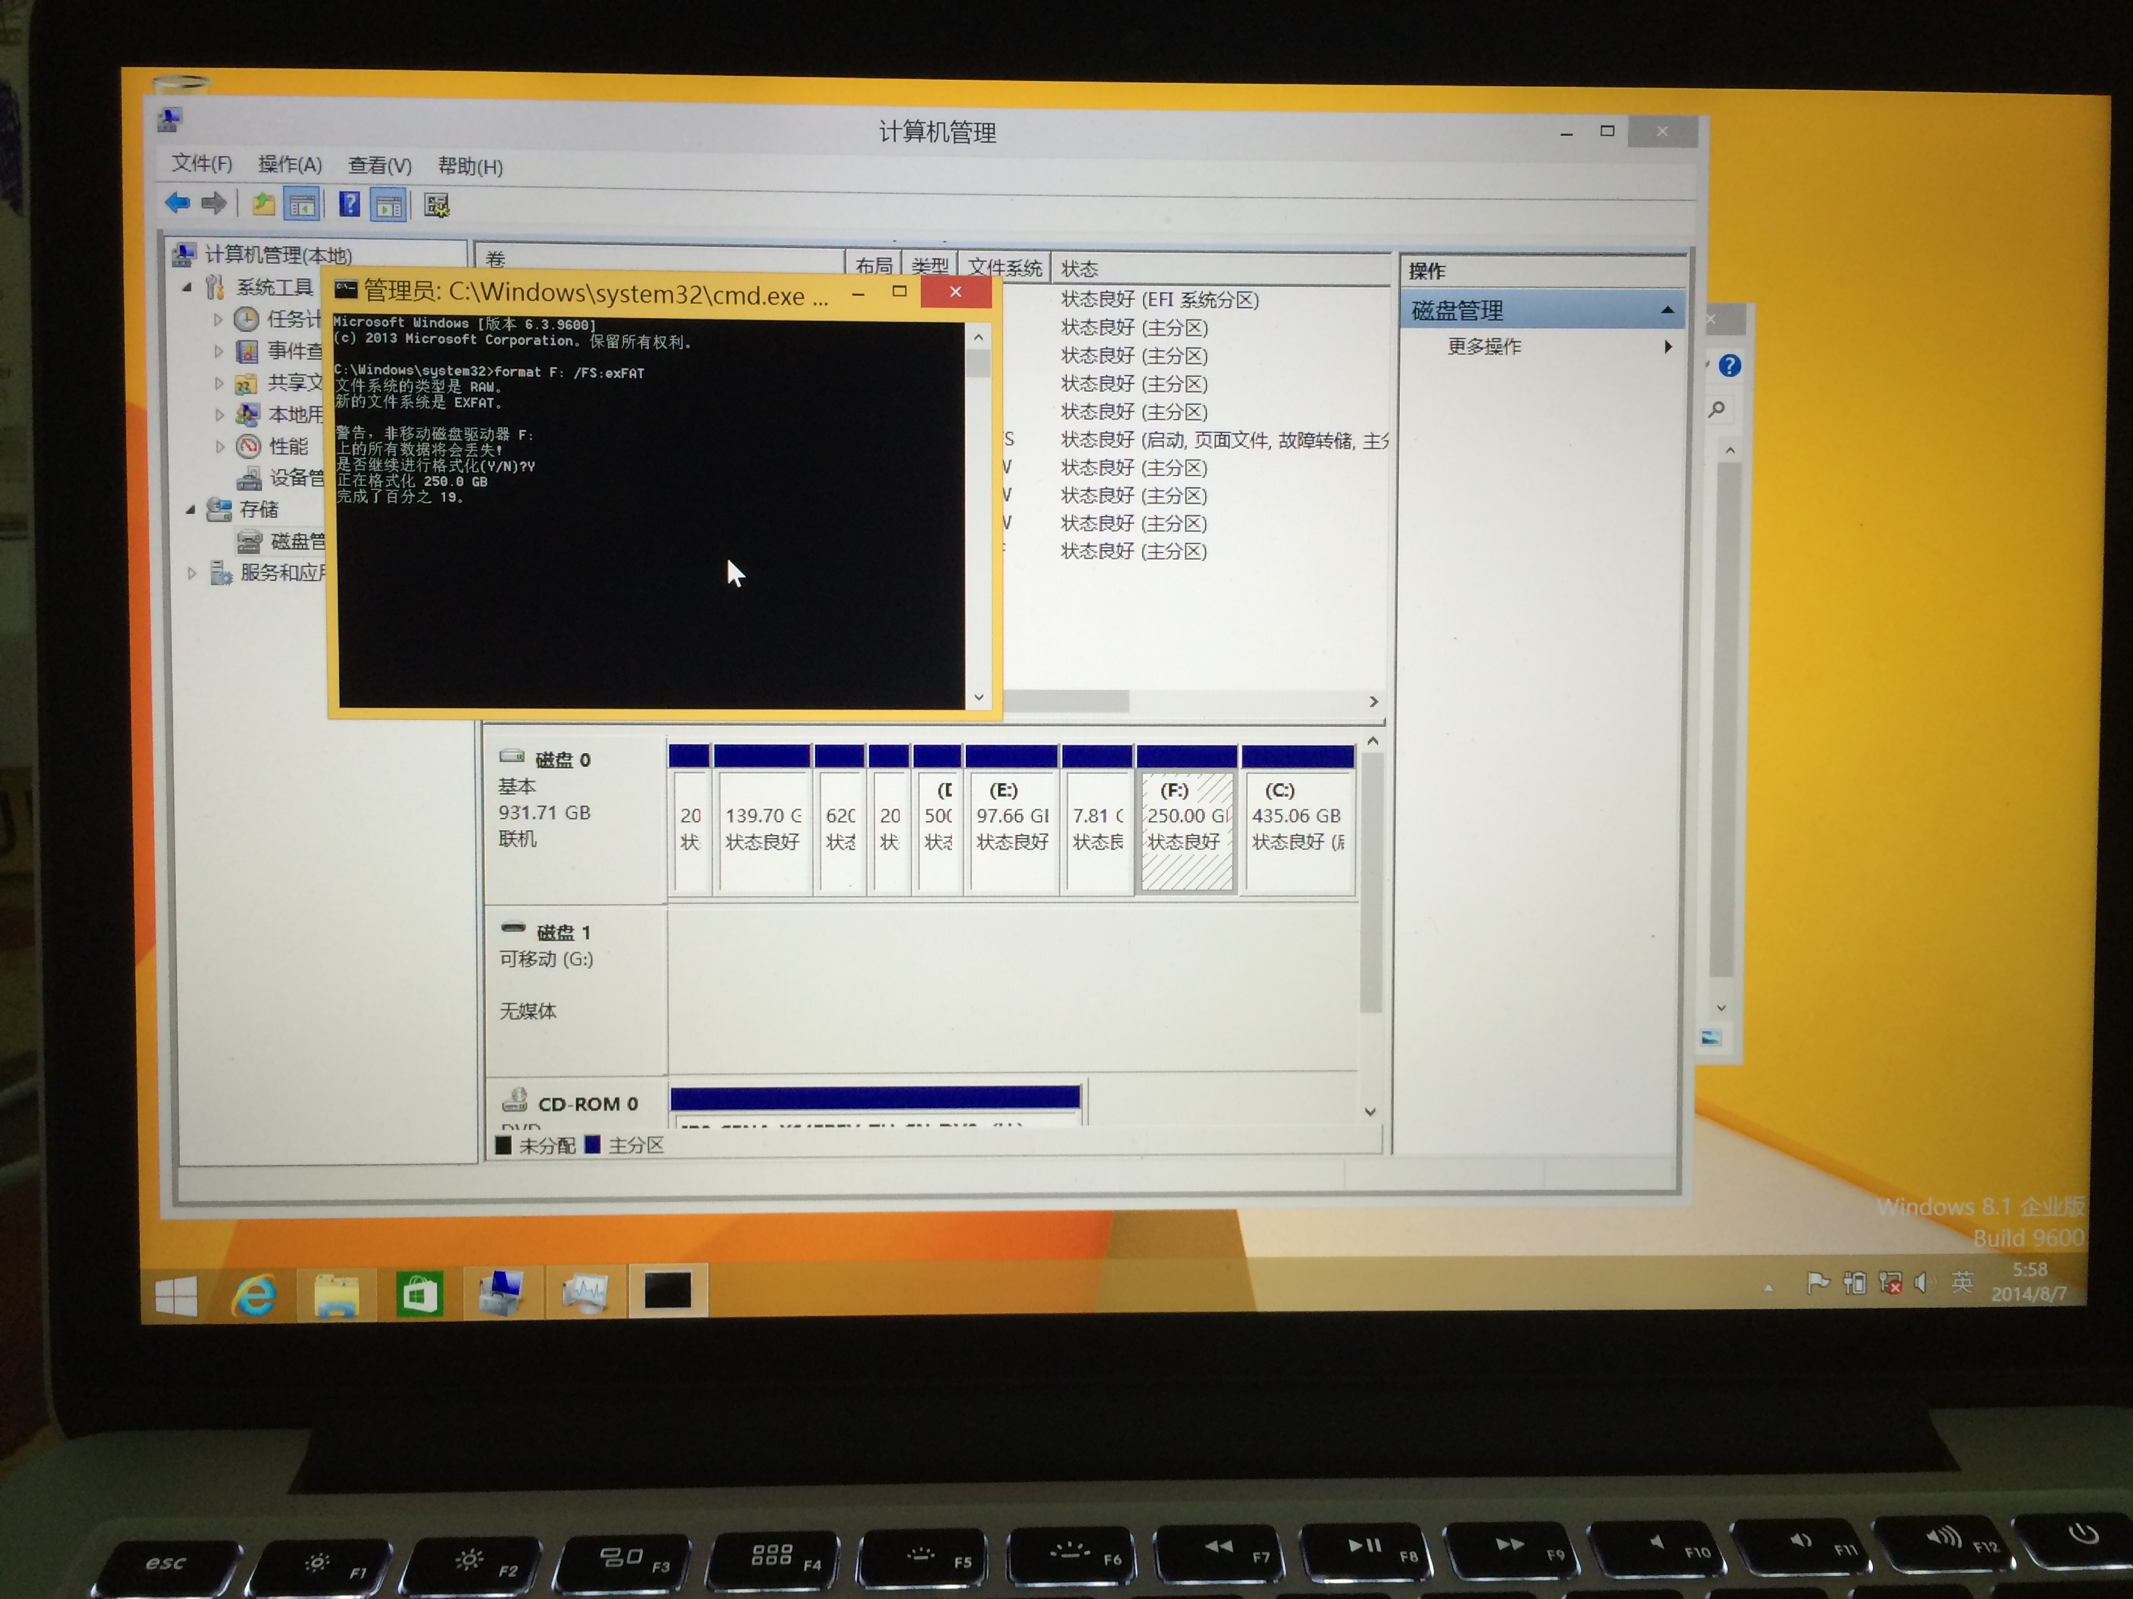Screen dimensions: 2133x1599
Task: Click the Windows Start button
Action: click(176, 1295)
